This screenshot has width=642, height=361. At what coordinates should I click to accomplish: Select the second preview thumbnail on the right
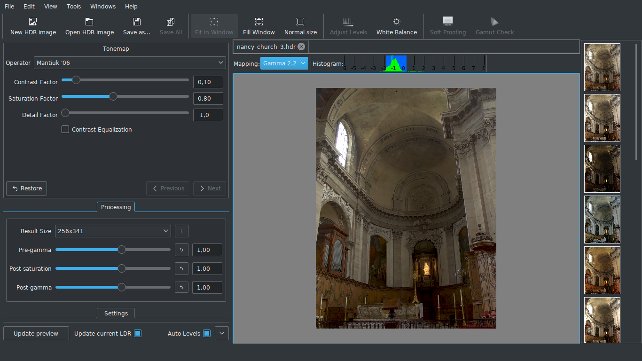tap(602, 118)
